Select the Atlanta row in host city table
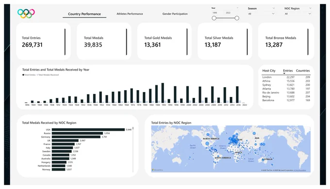330x189 pixels. (286, 89)
